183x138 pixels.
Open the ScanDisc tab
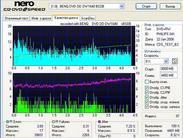pos(88,18)
